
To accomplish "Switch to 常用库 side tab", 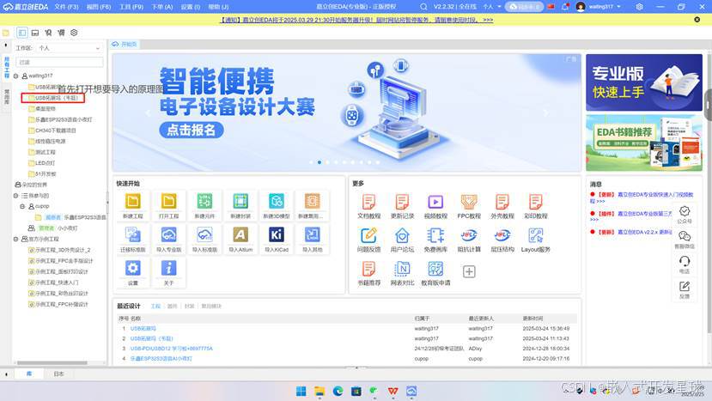I will coord(6,97).
